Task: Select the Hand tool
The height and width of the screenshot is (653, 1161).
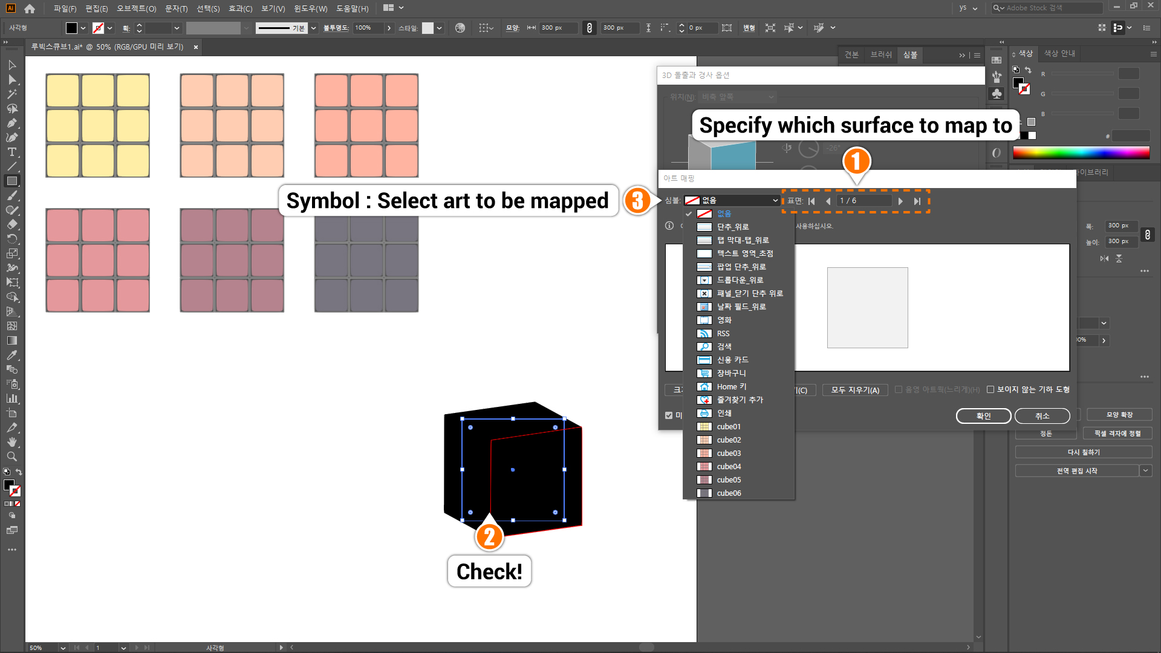Action: (11, 442)
